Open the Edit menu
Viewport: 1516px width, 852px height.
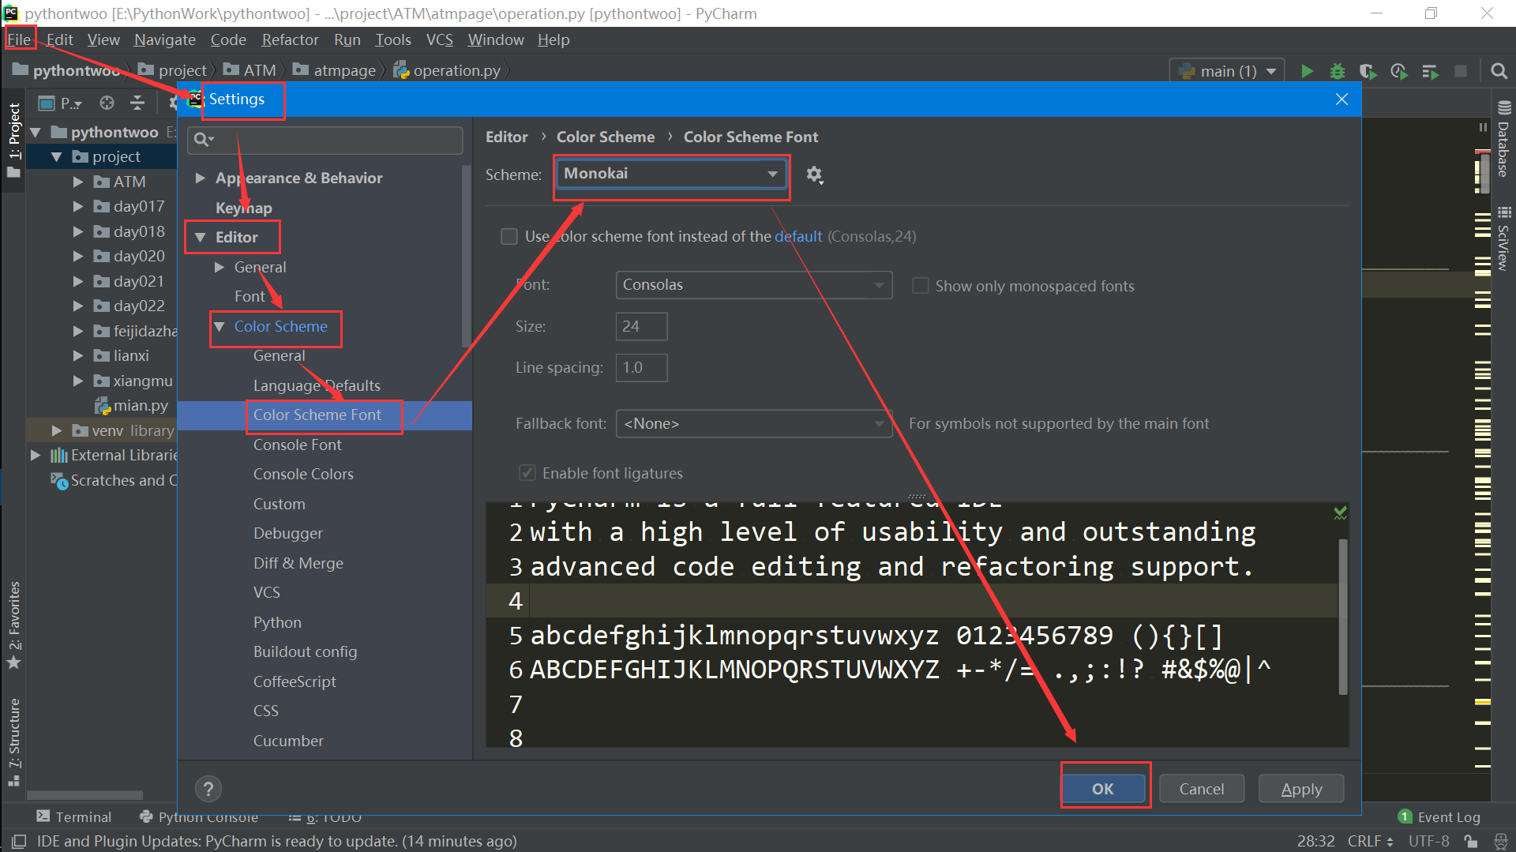coord(59,39)
